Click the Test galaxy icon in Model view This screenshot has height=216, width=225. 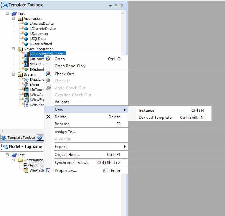pyautogui.click(x=14, y=155)
